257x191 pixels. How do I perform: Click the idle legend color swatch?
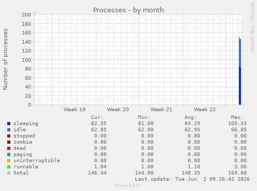coord(9,130)
